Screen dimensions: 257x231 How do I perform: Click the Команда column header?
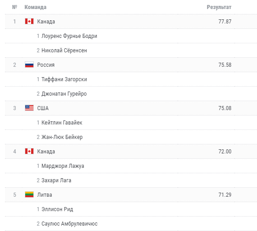tap(36, 7)
